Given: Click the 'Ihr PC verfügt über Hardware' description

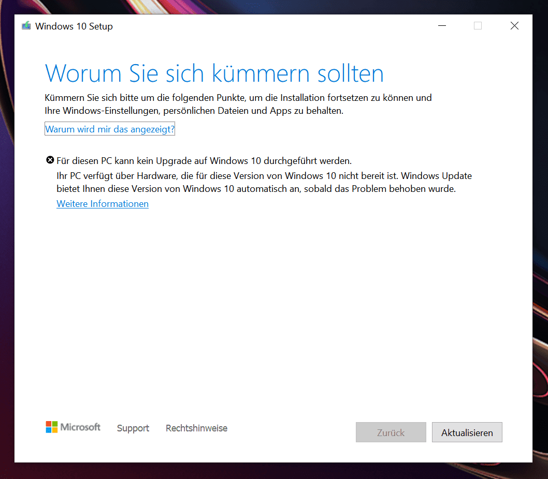Looking at the screenshot, I should (x=264, y=182).
